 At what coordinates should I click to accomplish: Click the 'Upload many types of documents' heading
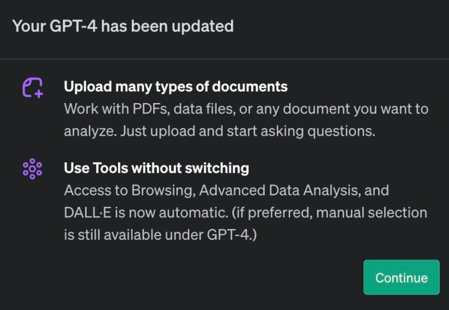pyautogui.click(x=175, y=86)
